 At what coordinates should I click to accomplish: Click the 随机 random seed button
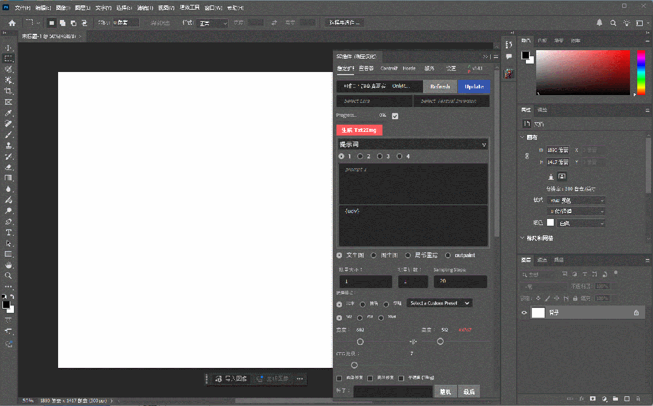pos(445,392)
